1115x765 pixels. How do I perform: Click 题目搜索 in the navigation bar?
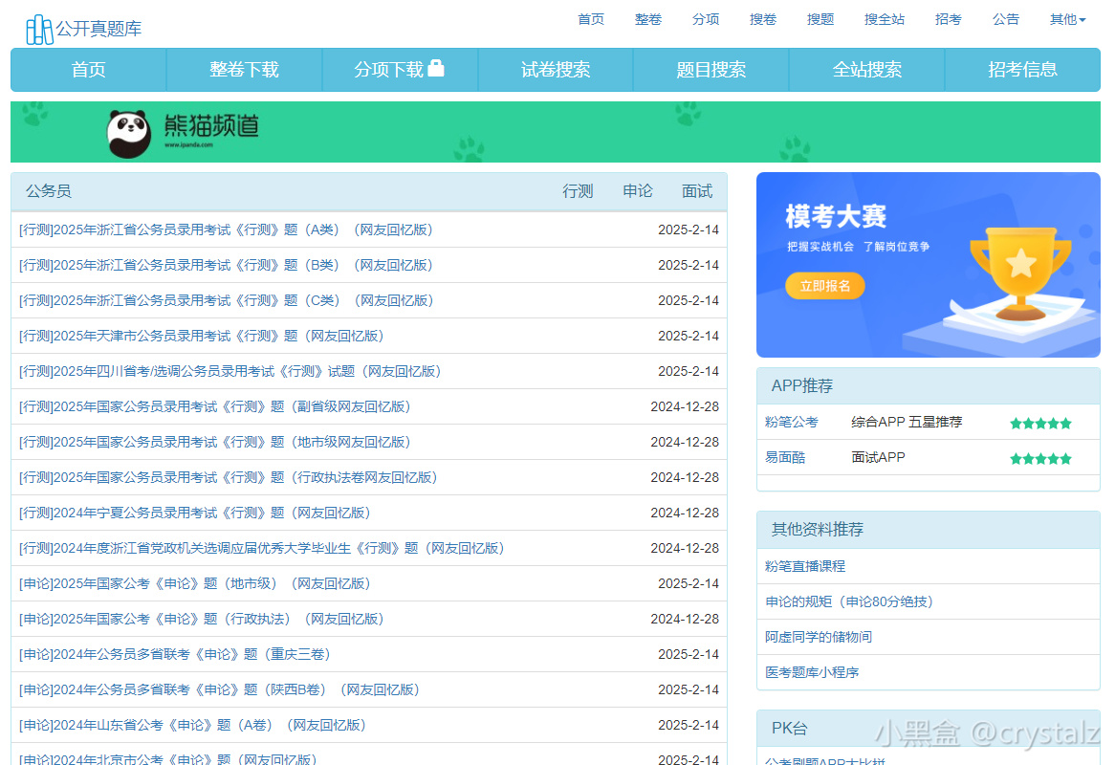coord(711,69)
